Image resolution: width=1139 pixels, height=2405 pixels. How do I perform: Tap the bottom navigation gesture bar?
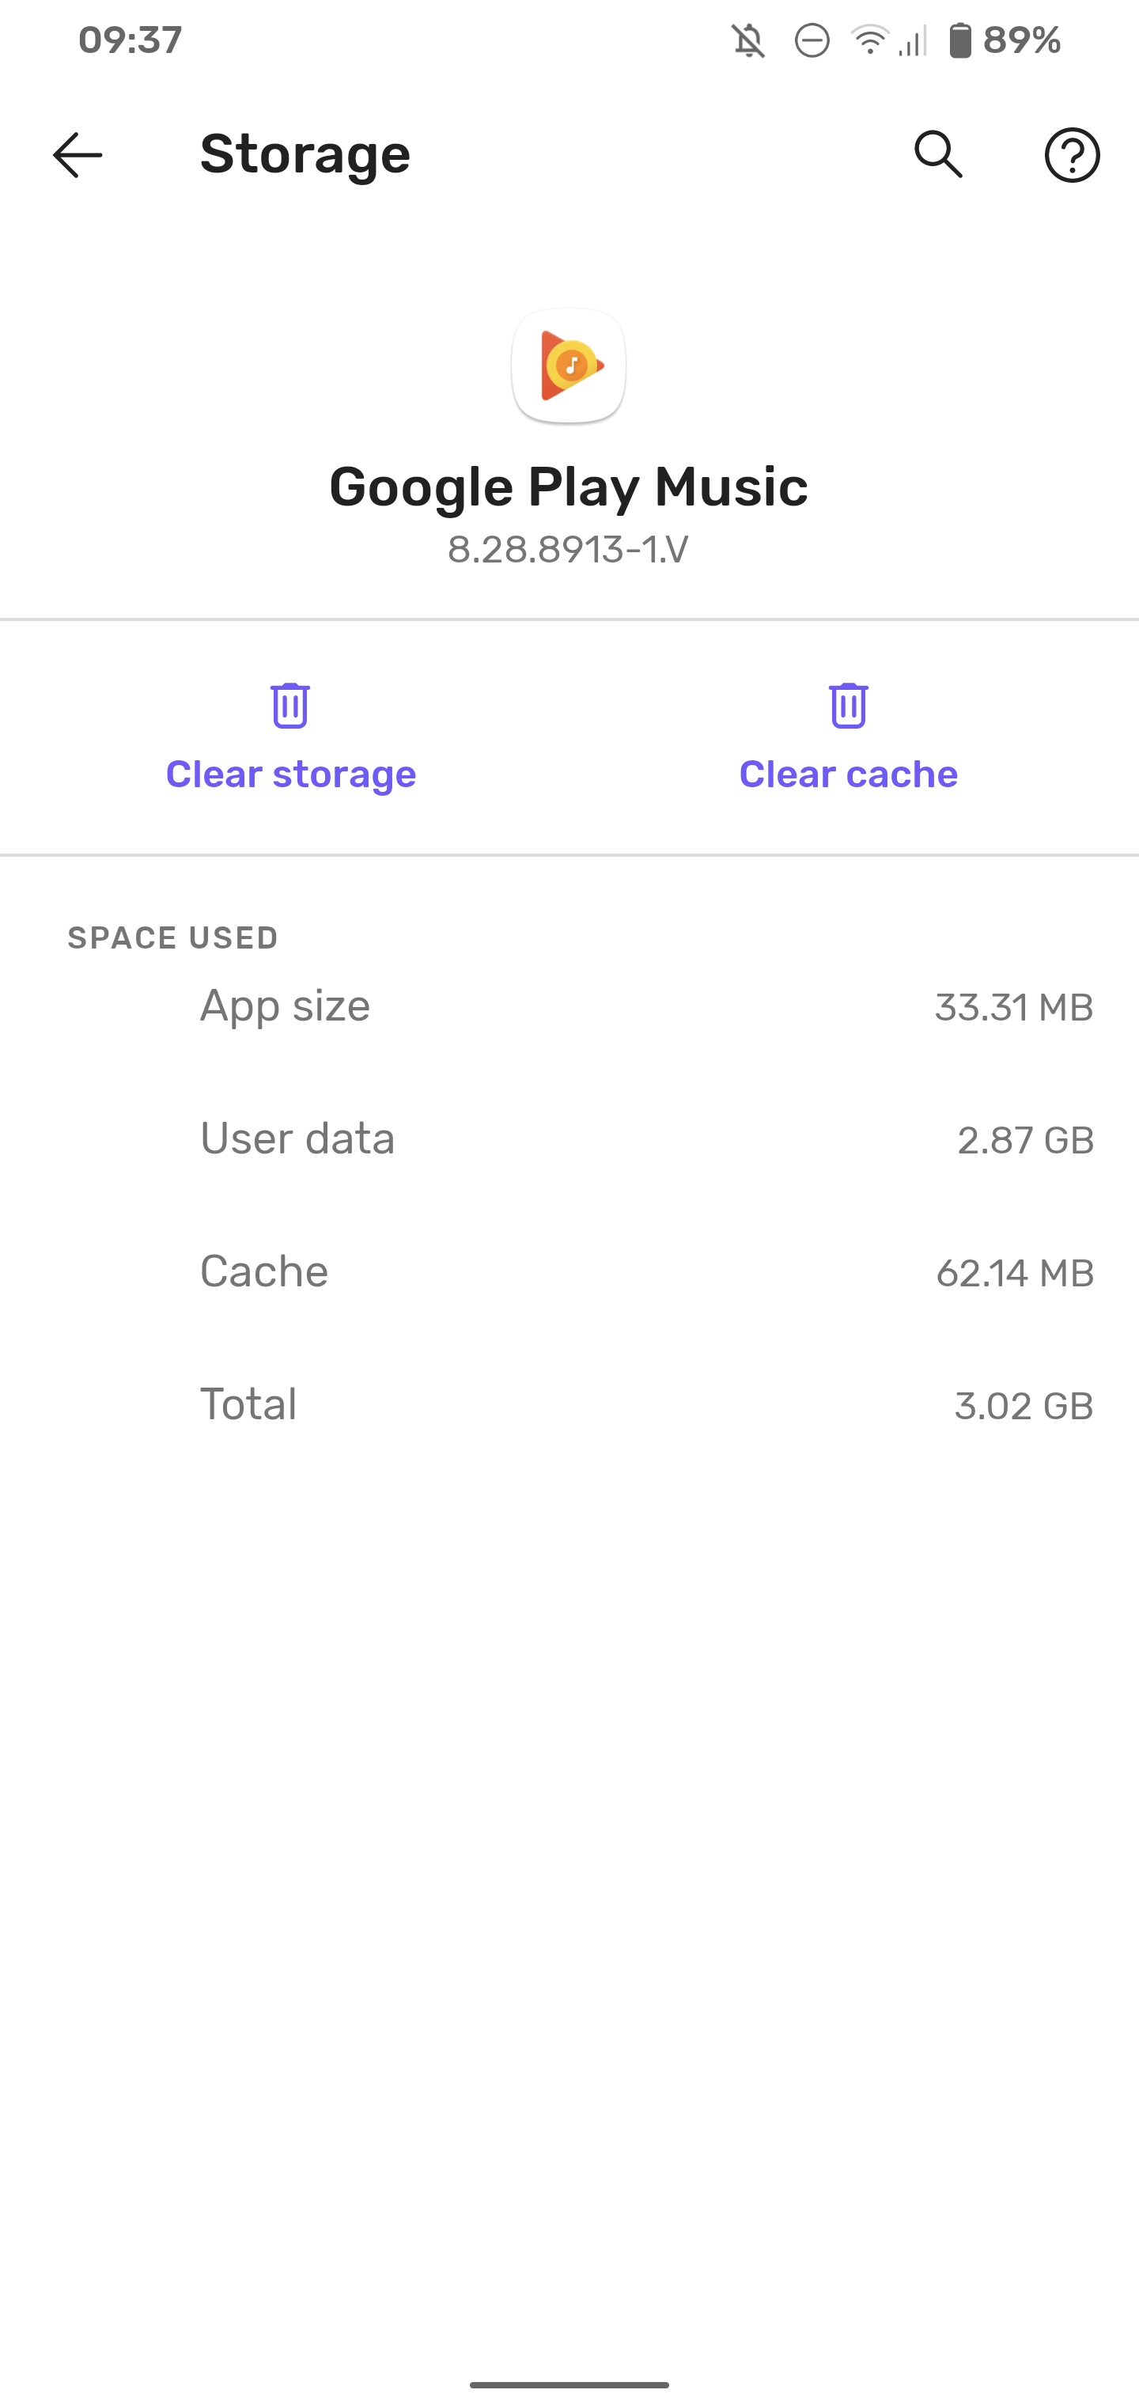pos(569,2384)
